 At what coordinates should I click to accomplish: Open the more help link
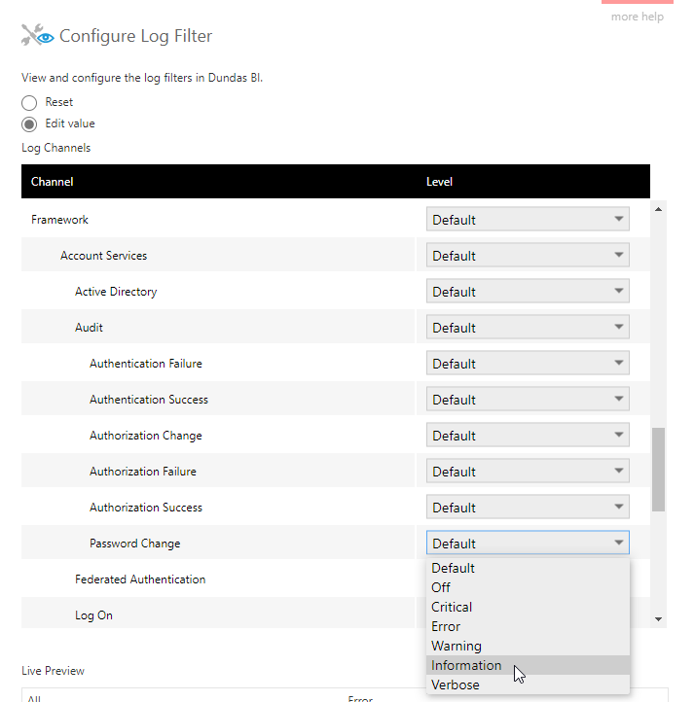click(x=638, y=17)
